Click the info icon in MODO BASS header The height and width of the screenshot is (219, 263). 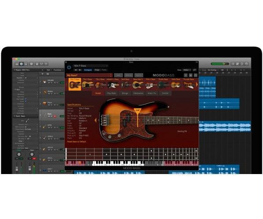point(185,75)
